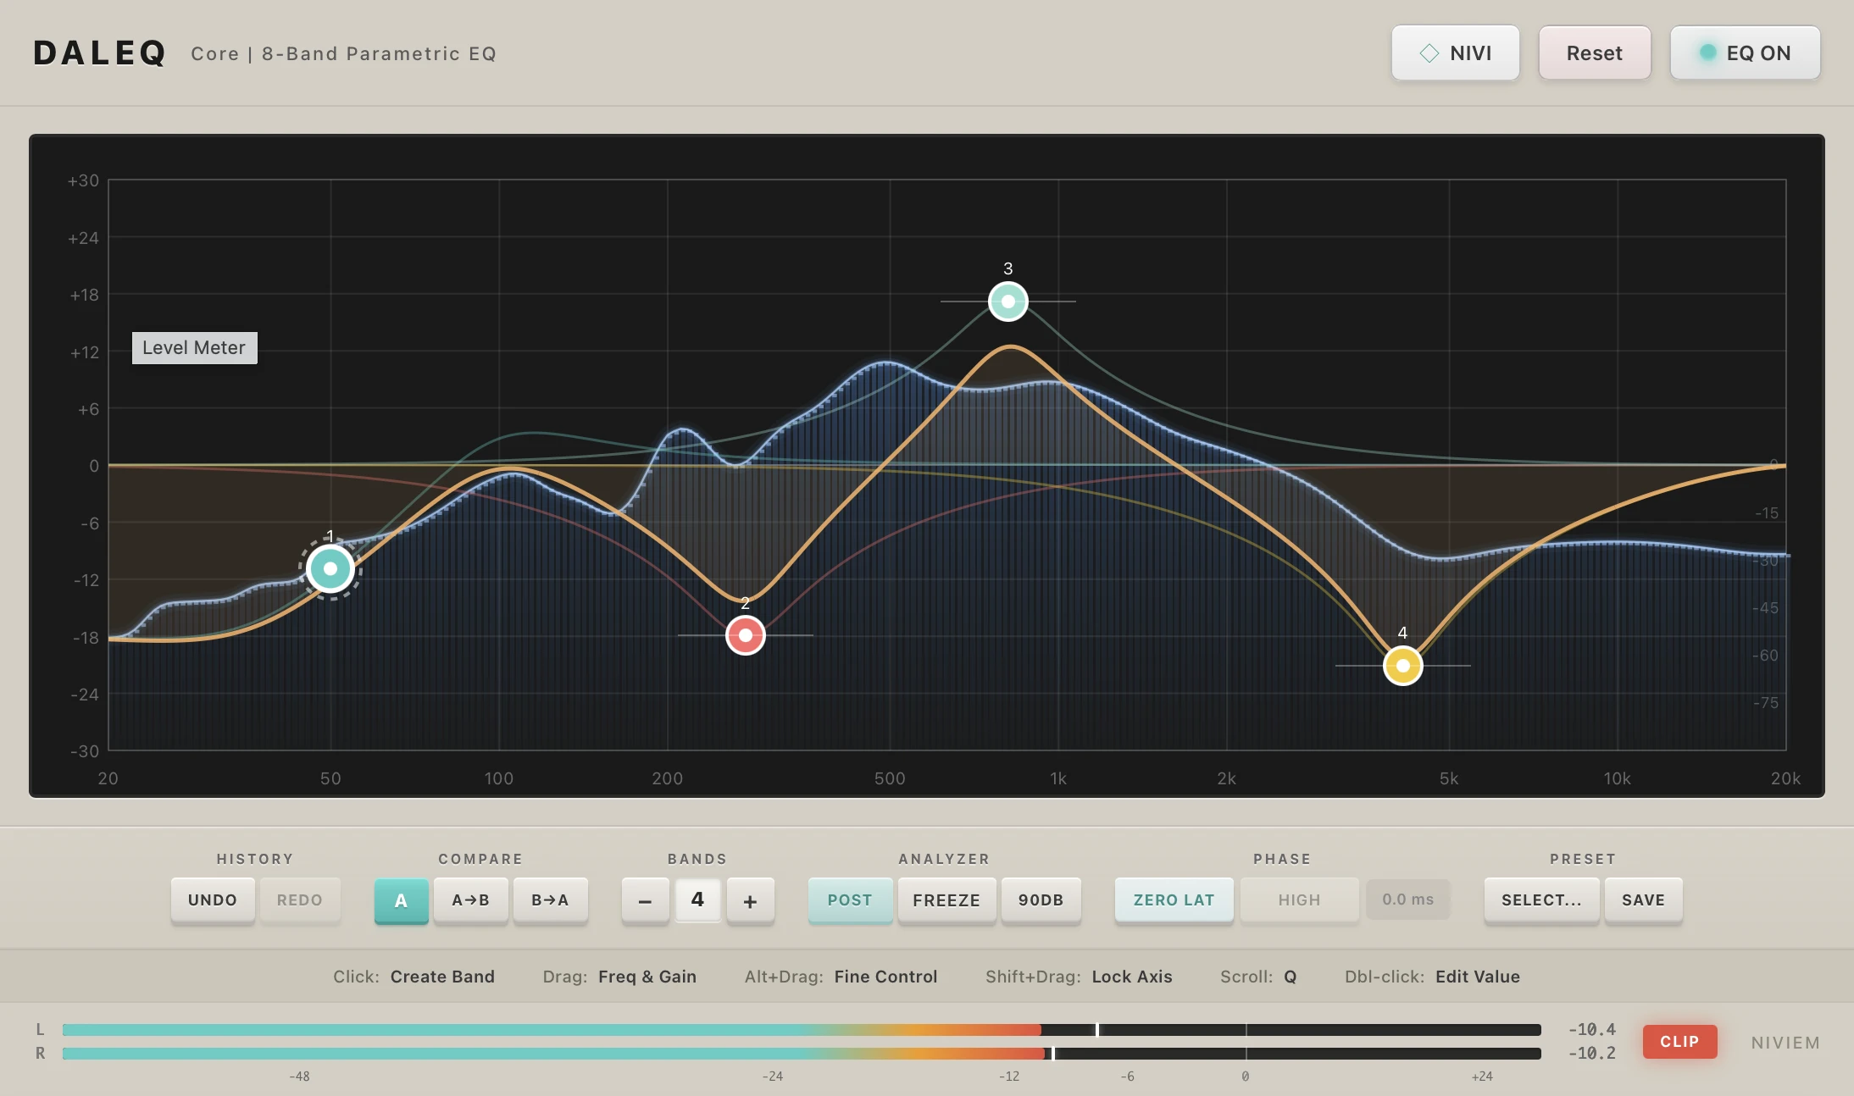Save the current preset
The width and height of the screenshot is (1854, 1096).
click(x=1644, y=900)
